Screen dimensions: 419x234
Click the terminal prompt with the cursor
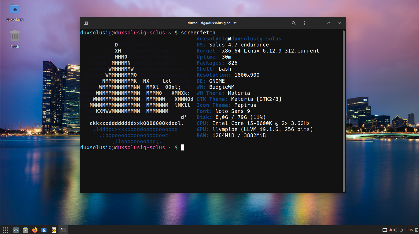point(132,148)
